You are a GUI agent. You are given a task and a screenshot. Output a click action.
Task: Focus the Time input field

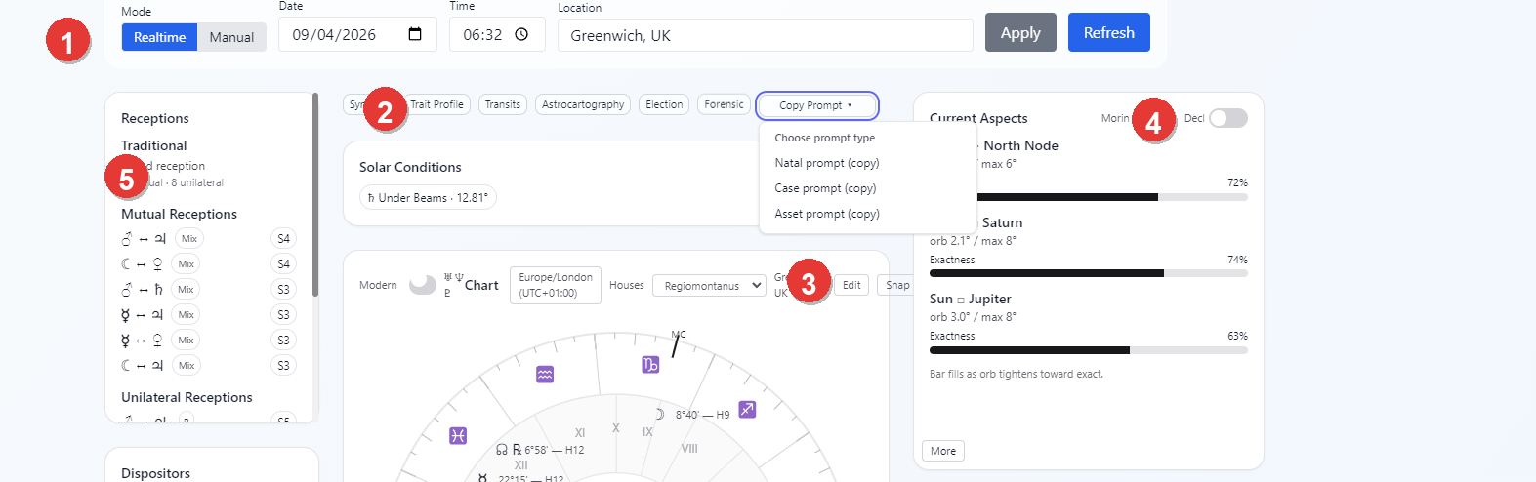(497, 34)
